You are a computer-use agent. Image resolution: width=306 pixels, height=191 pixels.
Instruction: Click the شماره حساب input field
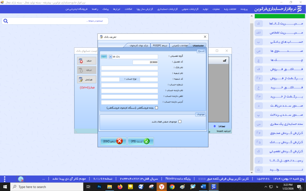click(129, 85)
